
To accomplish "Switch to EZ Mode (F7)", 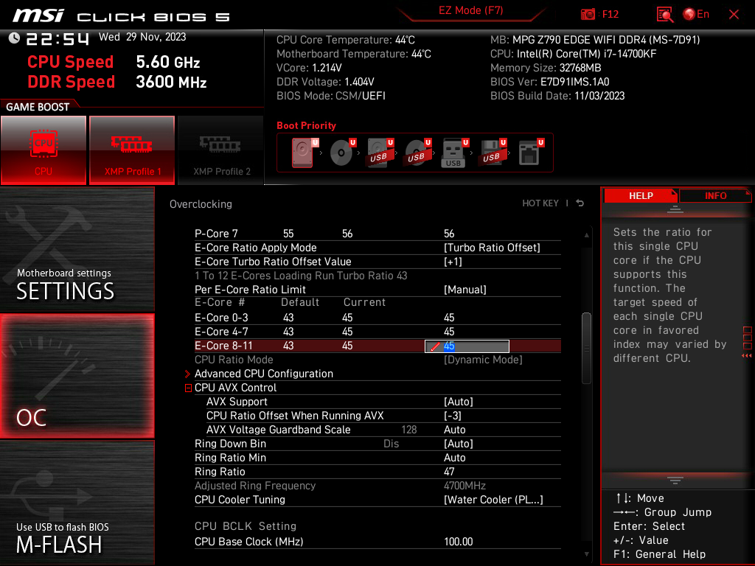I will point(470,10).
